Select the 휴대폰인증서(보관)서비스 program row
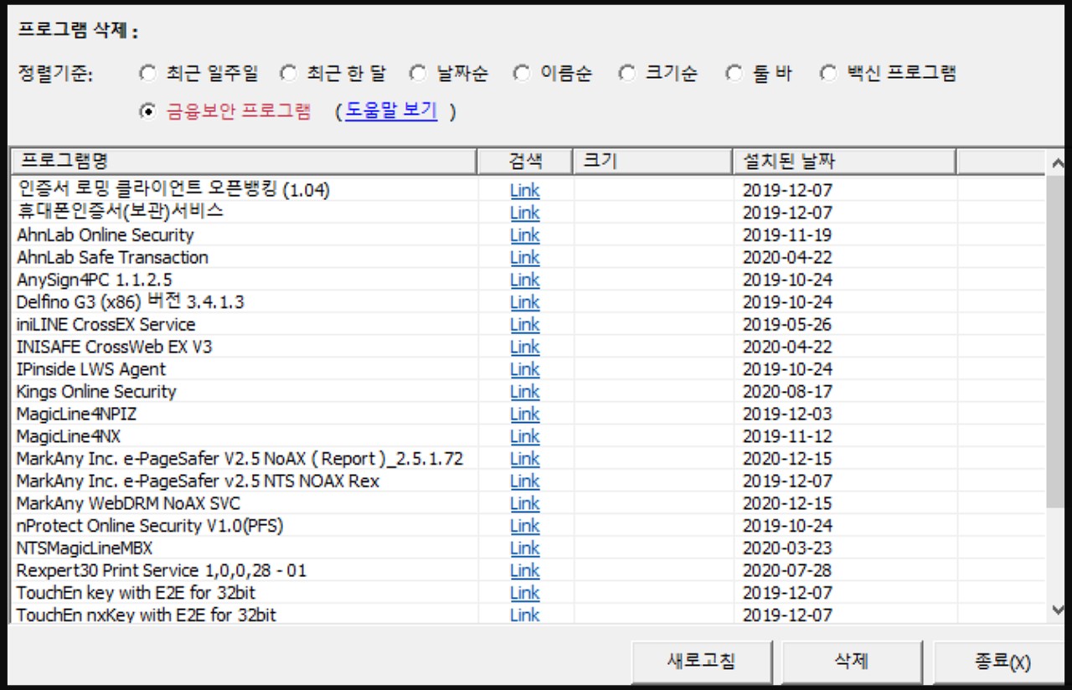 pos(120,213)
